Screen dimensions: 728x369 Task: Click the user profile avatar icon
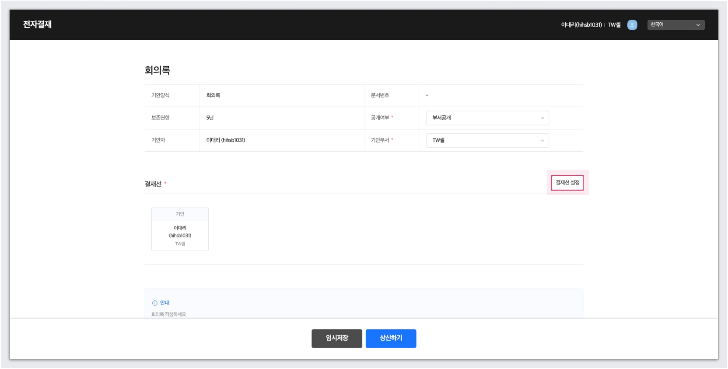tap(632, 25)
